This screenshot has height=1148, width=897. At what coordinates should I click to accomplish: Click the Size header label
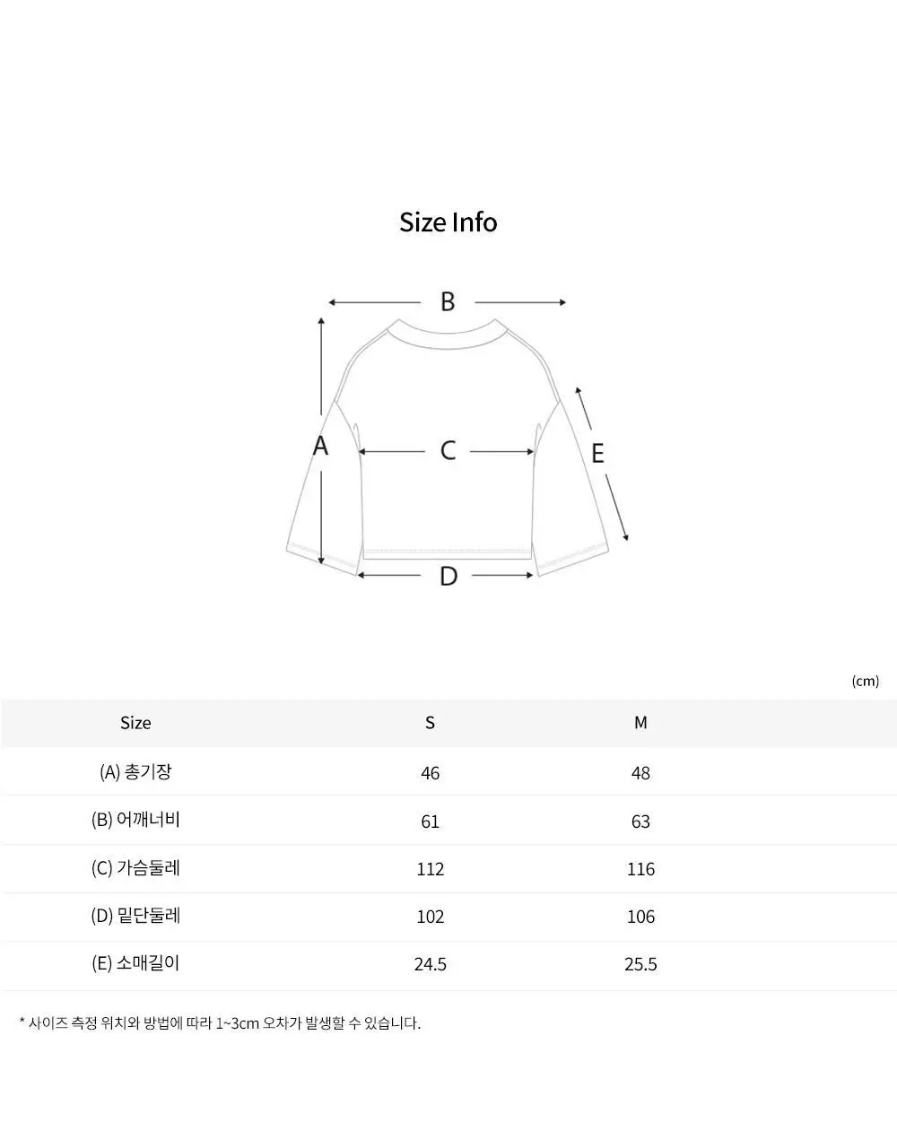coord(135,723)
